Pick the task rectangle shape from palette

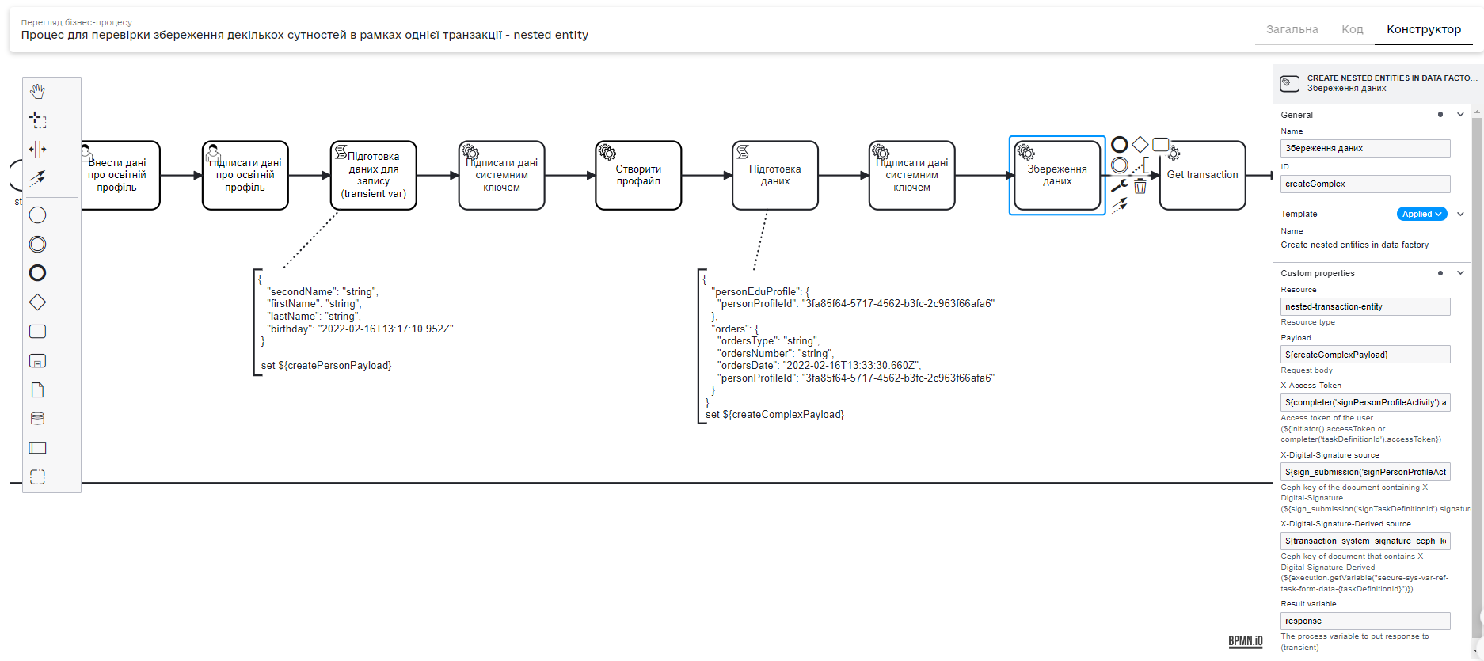tap(37, 332)
